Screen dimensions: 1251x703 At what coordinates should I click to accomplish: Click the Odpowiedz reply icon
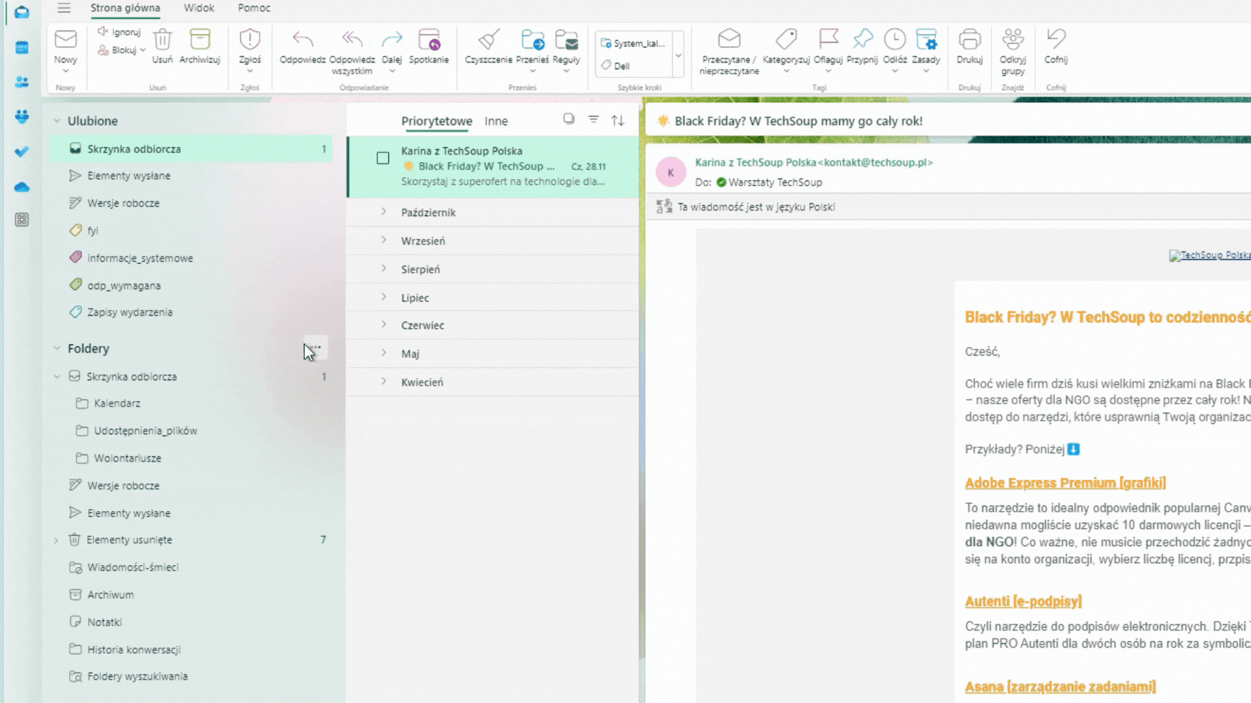point(302,40)
